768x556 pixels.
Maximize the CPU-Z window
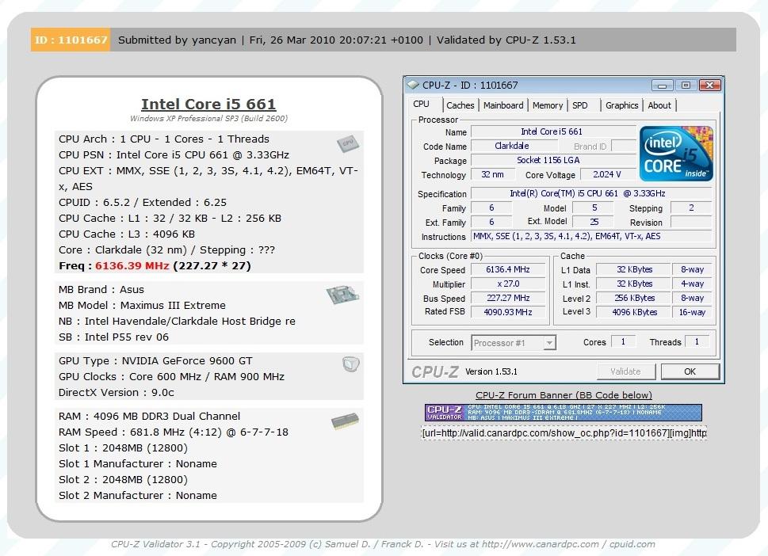pyautogui.click(x=686, y=86)
